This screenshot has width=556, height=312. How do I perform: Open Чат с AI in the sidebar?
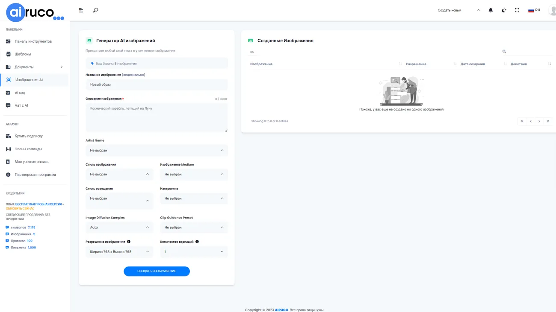[x=21, y=105]
